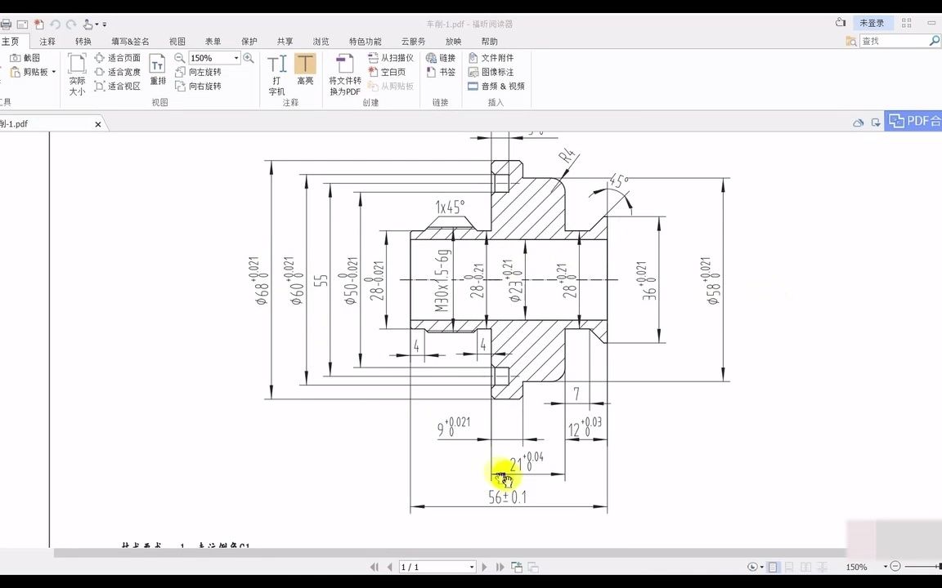
Task: Toggle single page view in status bar
Action: tap(772, 567)
